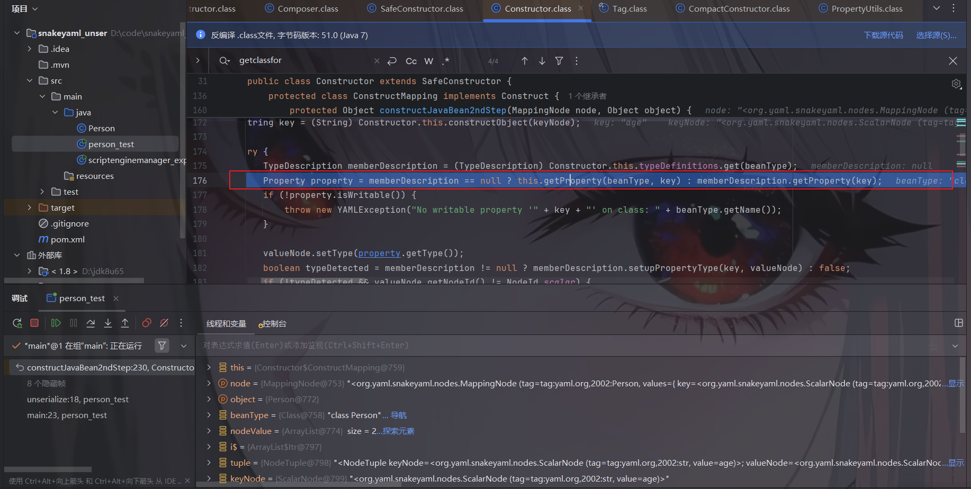Step into the method call
This screenshot has width=971, height=489.
pos(108,323)
